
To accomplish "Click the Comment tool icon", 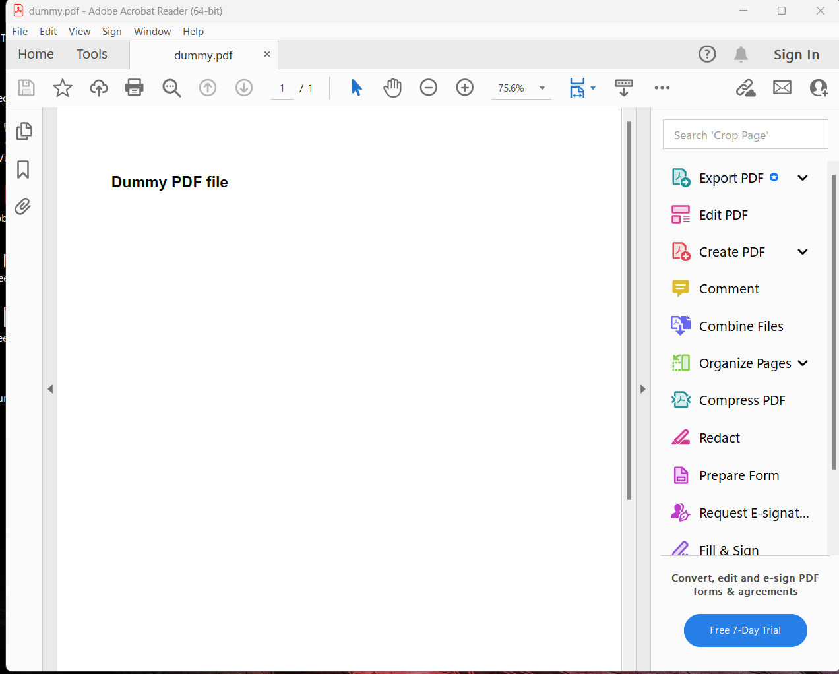I will point(681,288).
